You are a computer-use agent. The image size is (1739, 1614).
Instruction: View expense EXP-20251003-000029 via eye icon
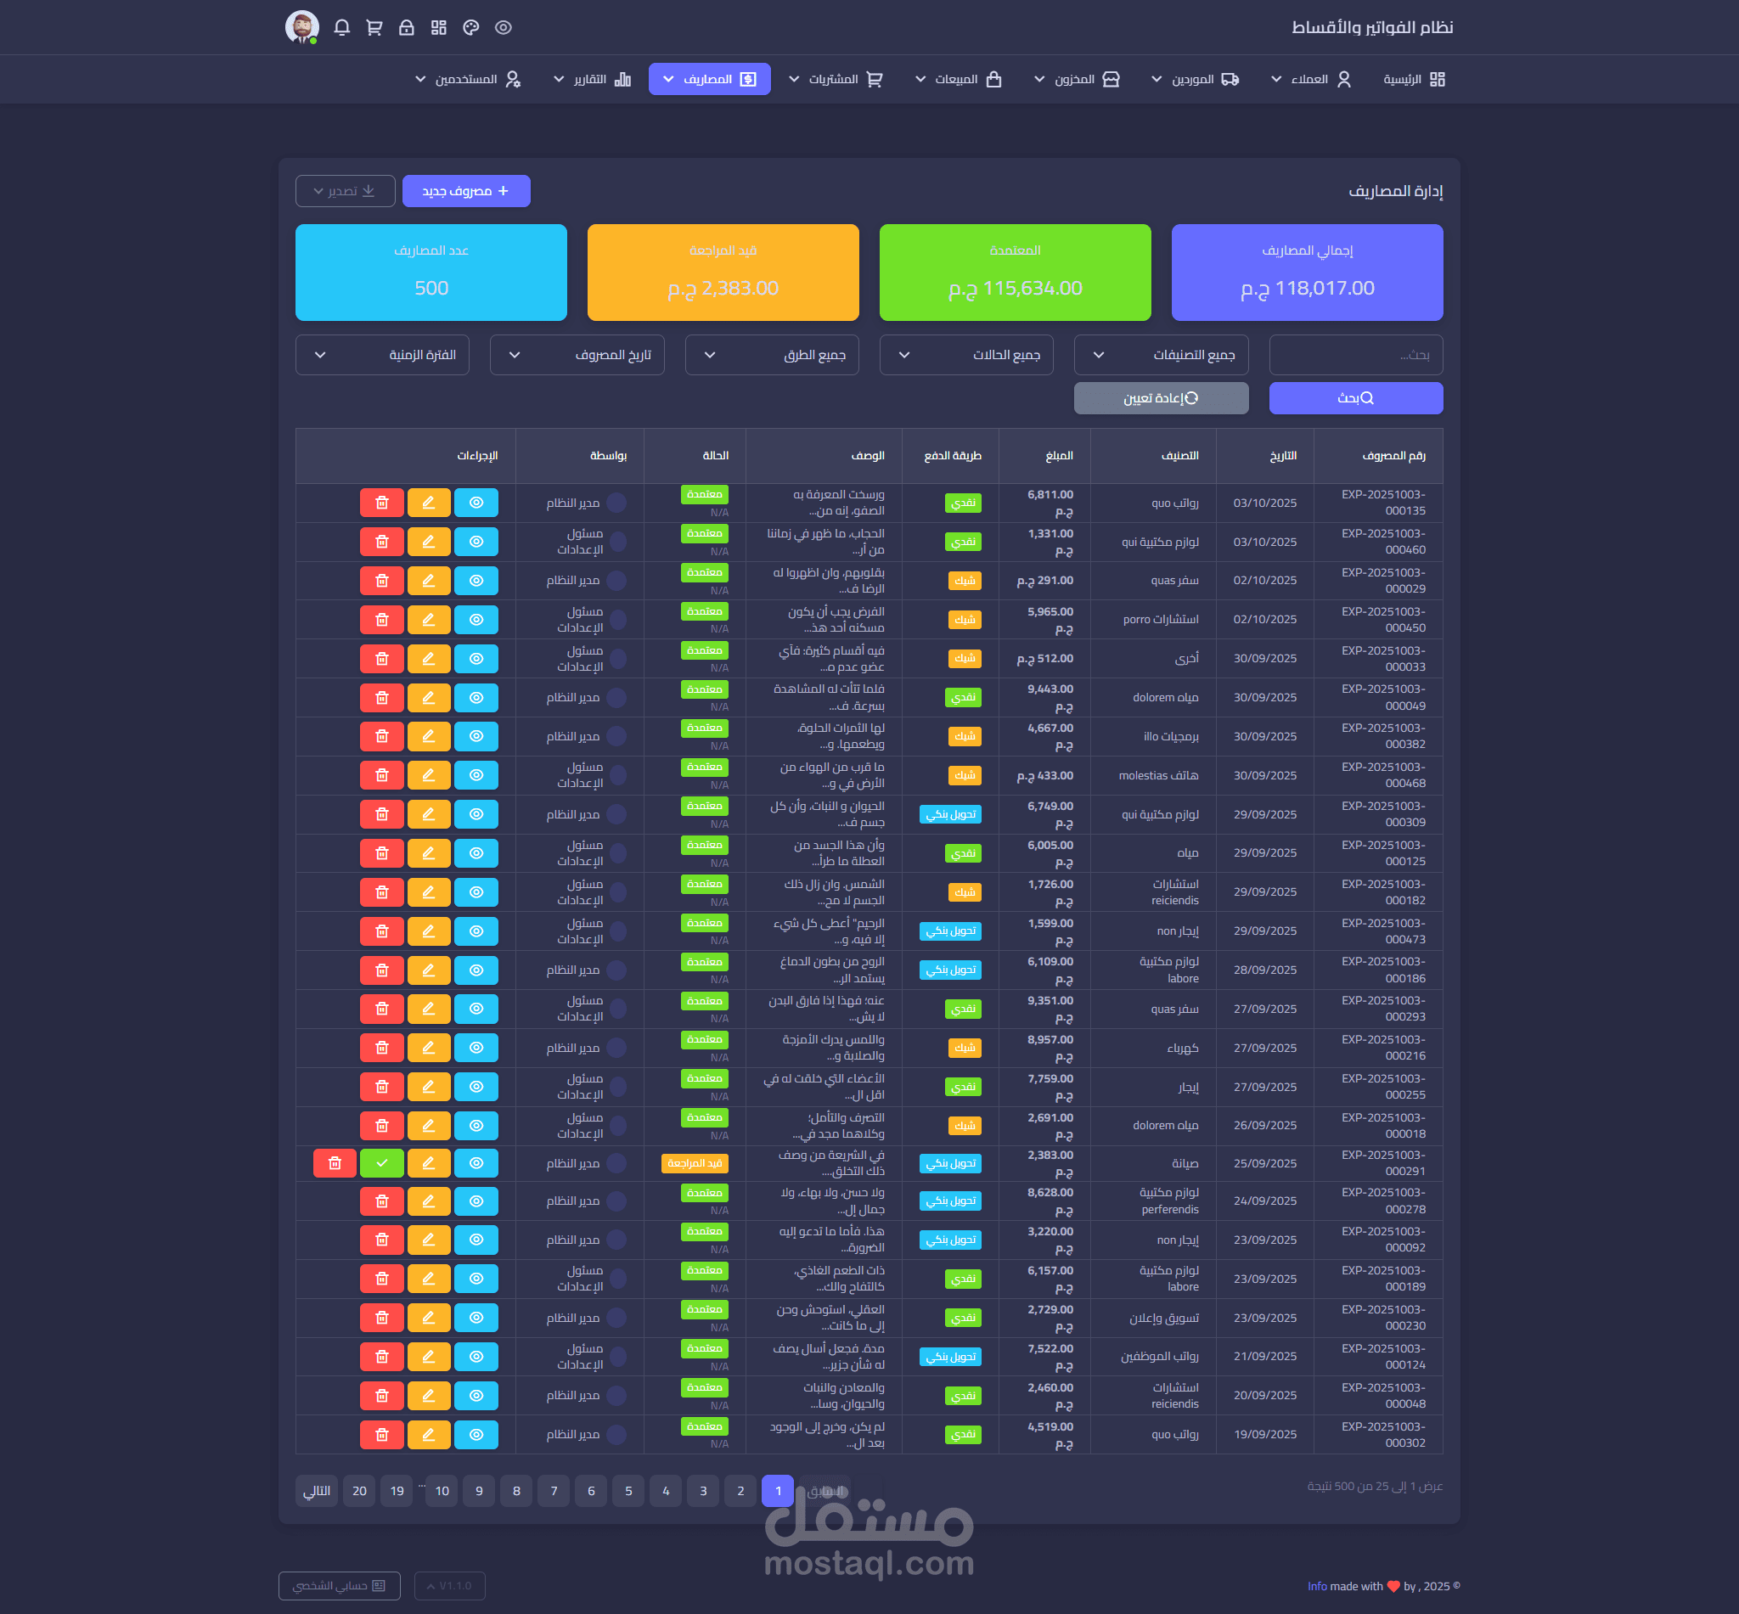pyautogui.click(x=476, y=581)
